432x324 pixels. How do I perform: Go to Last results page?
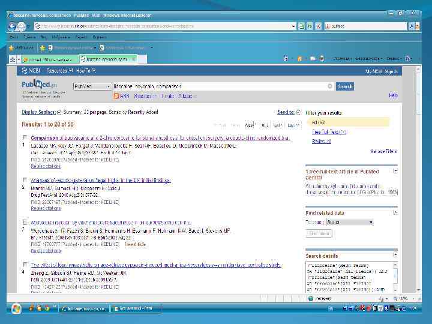[293, 125]
